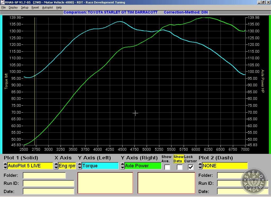Screen dimensions: 271x197
Task: Click the right red-bordered notes box
Action: coord(166,183)
